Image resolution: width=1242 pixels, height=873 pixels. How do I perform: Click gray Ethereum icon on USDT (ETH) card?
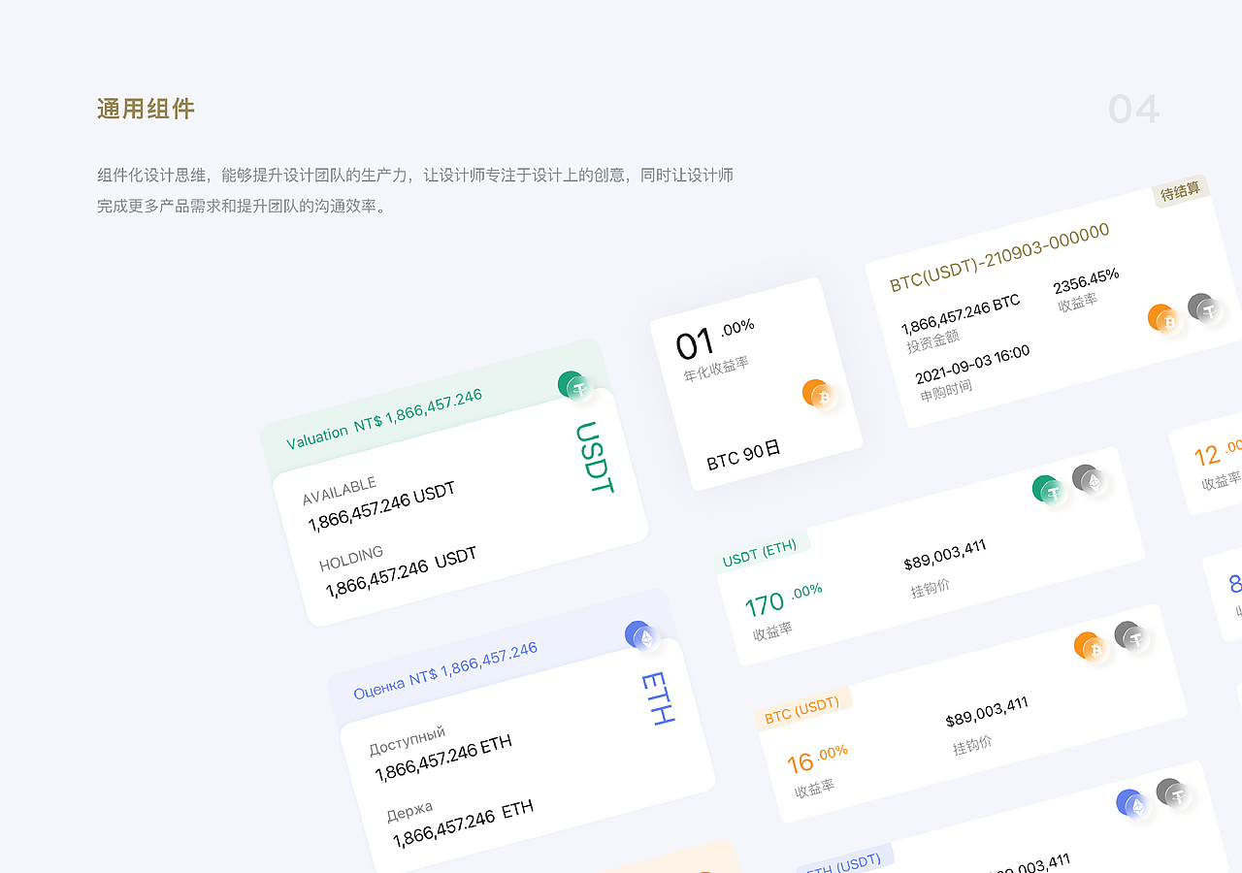tap(1090, 480)
